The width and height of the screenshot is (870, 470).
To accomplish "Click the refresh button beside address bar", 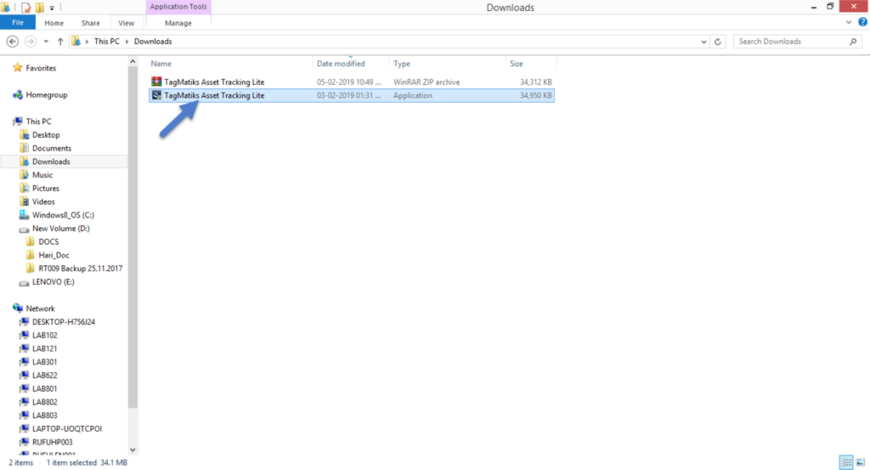I will click(x=719, y=41).
